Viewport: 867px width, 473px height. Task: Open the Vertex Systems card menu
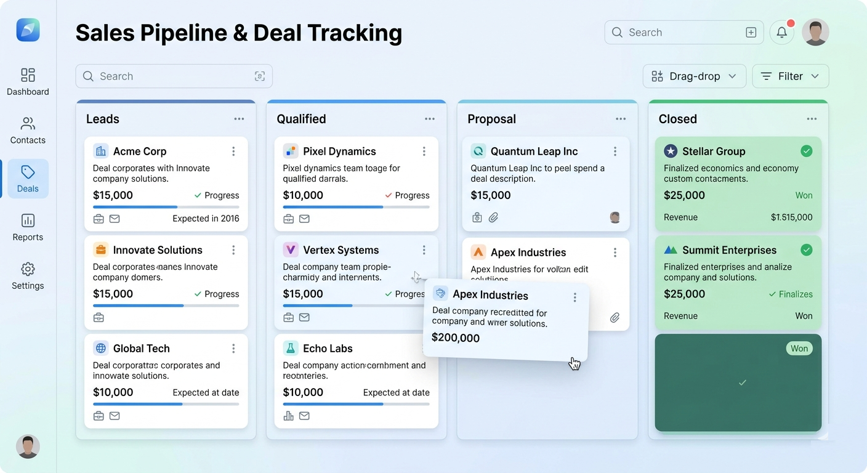[424, 250]
